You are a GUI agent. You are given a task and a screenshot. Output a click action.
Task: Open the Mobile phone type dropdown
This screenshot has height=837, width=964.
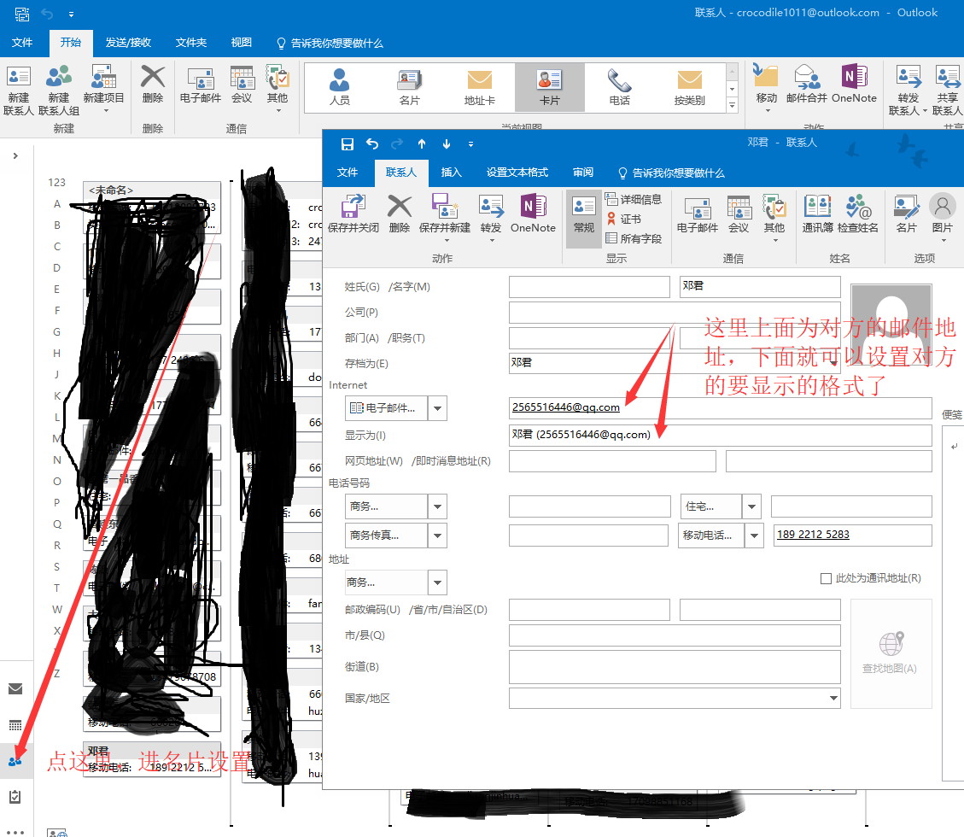754,536
